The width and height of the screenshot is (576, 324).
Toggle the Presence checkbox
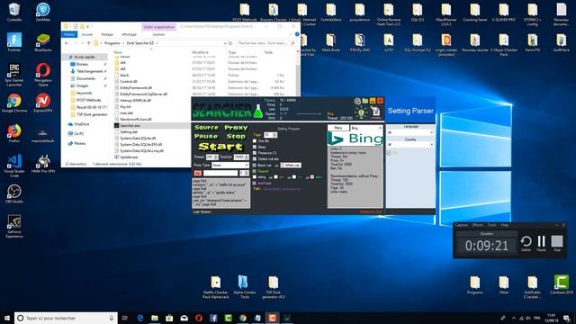(255, 153)
